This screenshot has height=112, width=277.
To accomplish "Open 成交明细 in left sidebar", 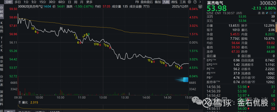I will (2, 63).
